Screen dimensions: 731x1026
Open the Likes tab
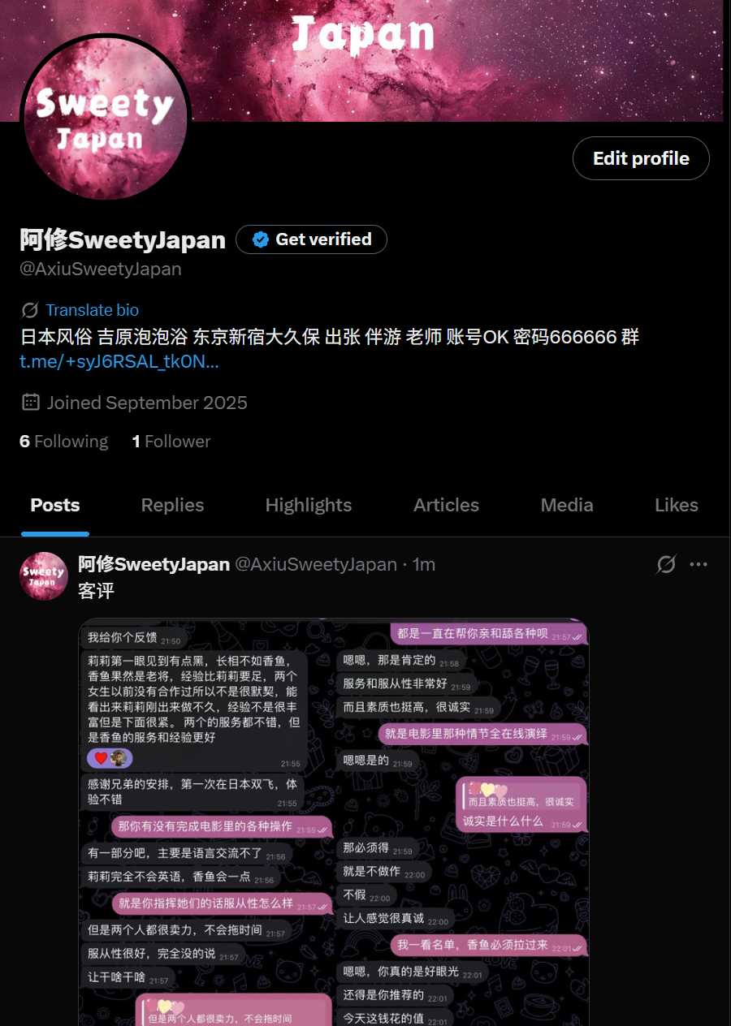click(677, 505)
